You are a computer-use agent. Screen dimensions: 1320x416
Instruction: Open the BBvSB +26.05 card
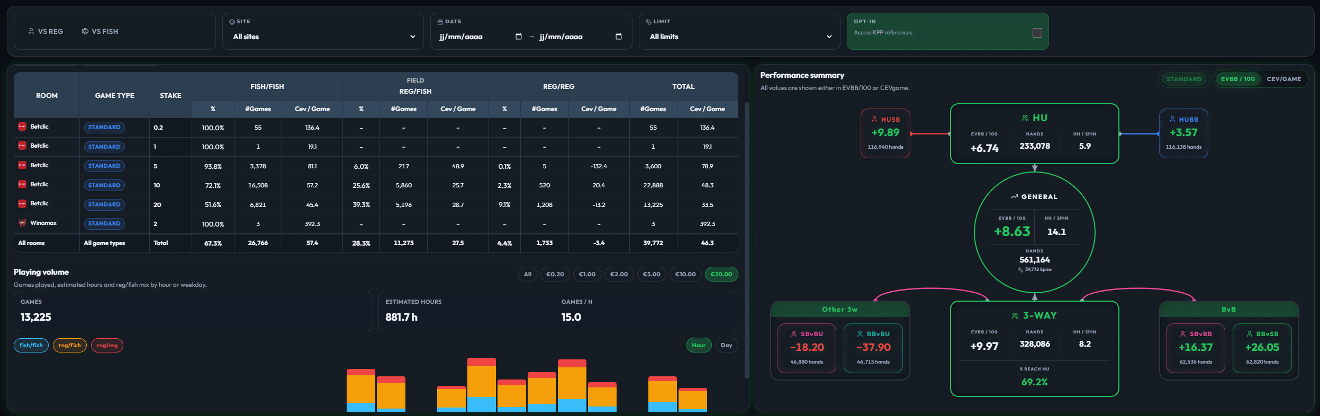click(1262, 348)
